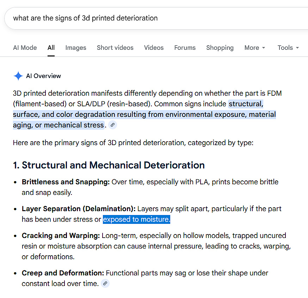Click the Structural and Mechanical Deterioration heading

tap(109, 165)
